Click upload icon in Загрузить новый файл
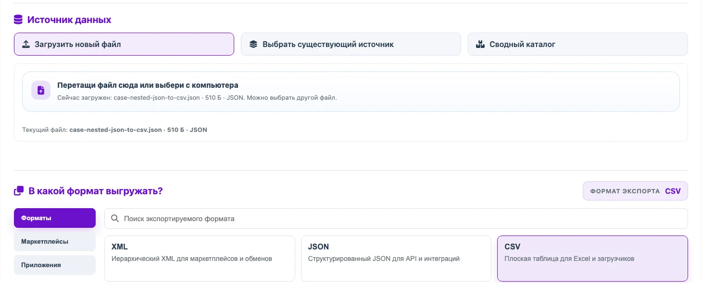This screenshot has width=702, height=283. tap(26, 44)
